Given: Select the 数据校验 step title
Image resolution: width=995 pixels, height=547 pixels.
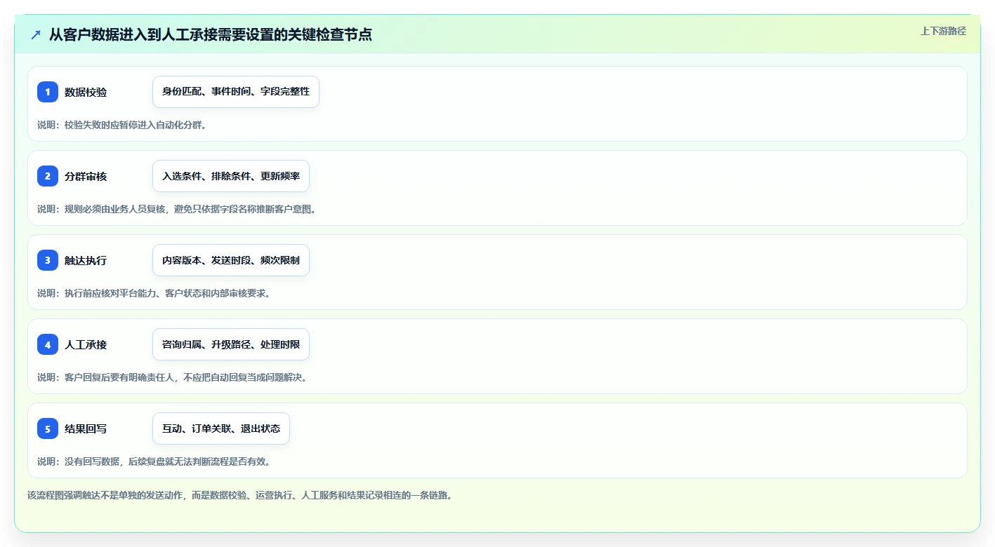Looking at the screenshot, I should tap(86, 92).
